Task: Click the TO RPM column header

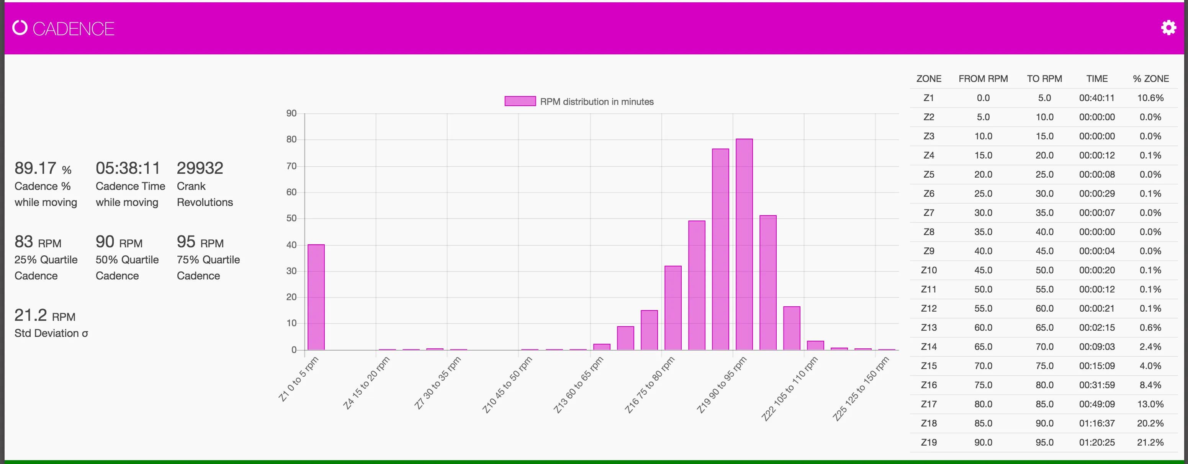Action: coord(1044,79)
